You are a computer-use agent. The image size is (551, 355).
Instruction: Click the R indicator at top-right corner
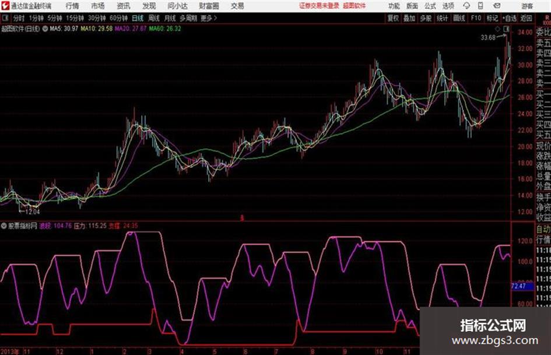point(547,17)
